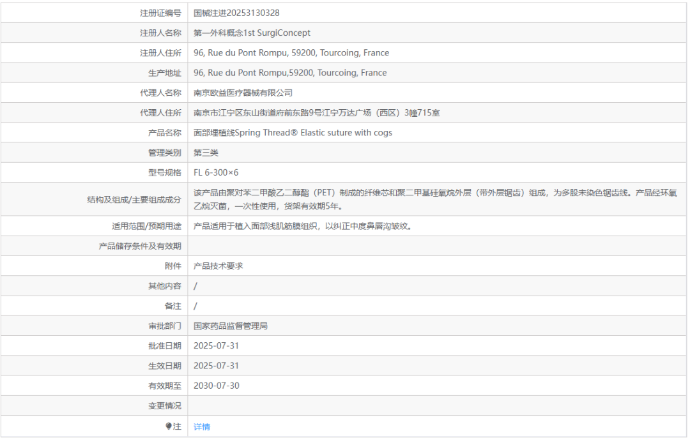The width and height of the screenshot is (690, 438).
Task: Click the 注册人住所 label
Action: (160, 53)
